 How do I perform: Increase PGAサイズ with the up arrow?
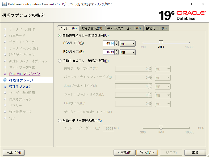point(116,51)
